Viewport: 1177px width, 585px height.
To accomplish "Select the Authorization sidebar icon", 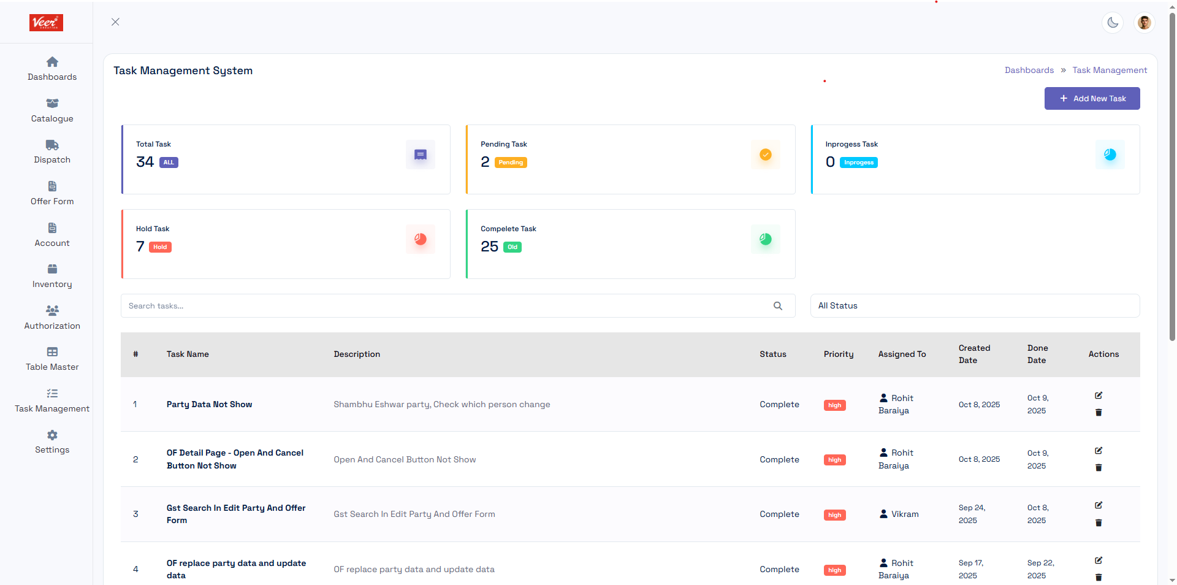I will pos(52,316).
